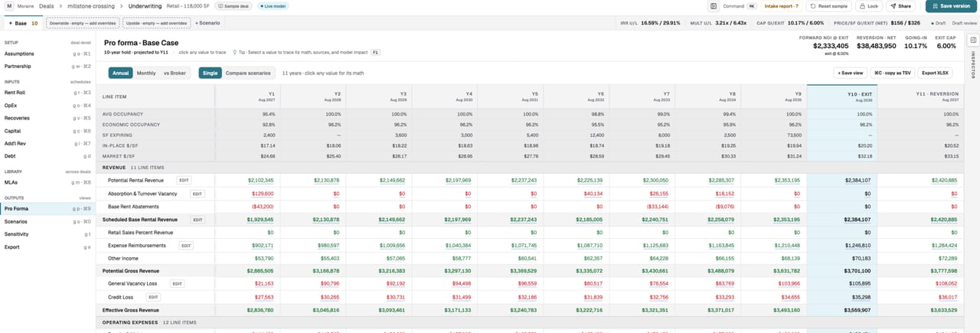Click the M workspace avatar icon
Image resolution: width=980 pixels, height=333 pixels.
[x=8, y=5]
